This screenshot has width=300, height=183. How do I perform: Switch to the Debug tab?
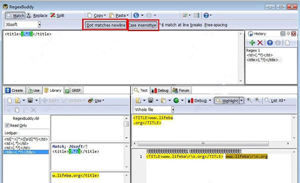click(160, 90)
